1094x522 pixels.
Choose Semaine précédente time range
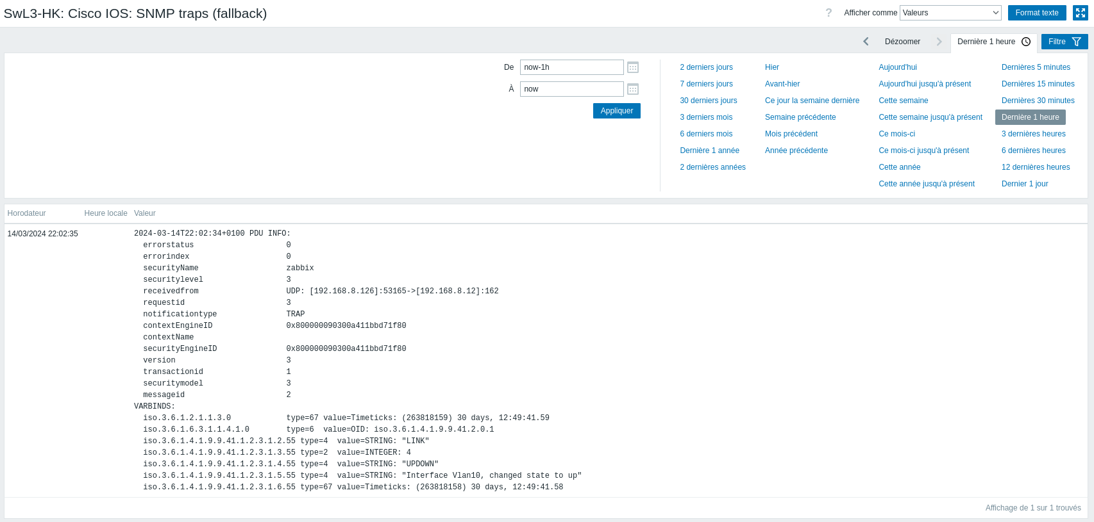click(x=800, y=117)
